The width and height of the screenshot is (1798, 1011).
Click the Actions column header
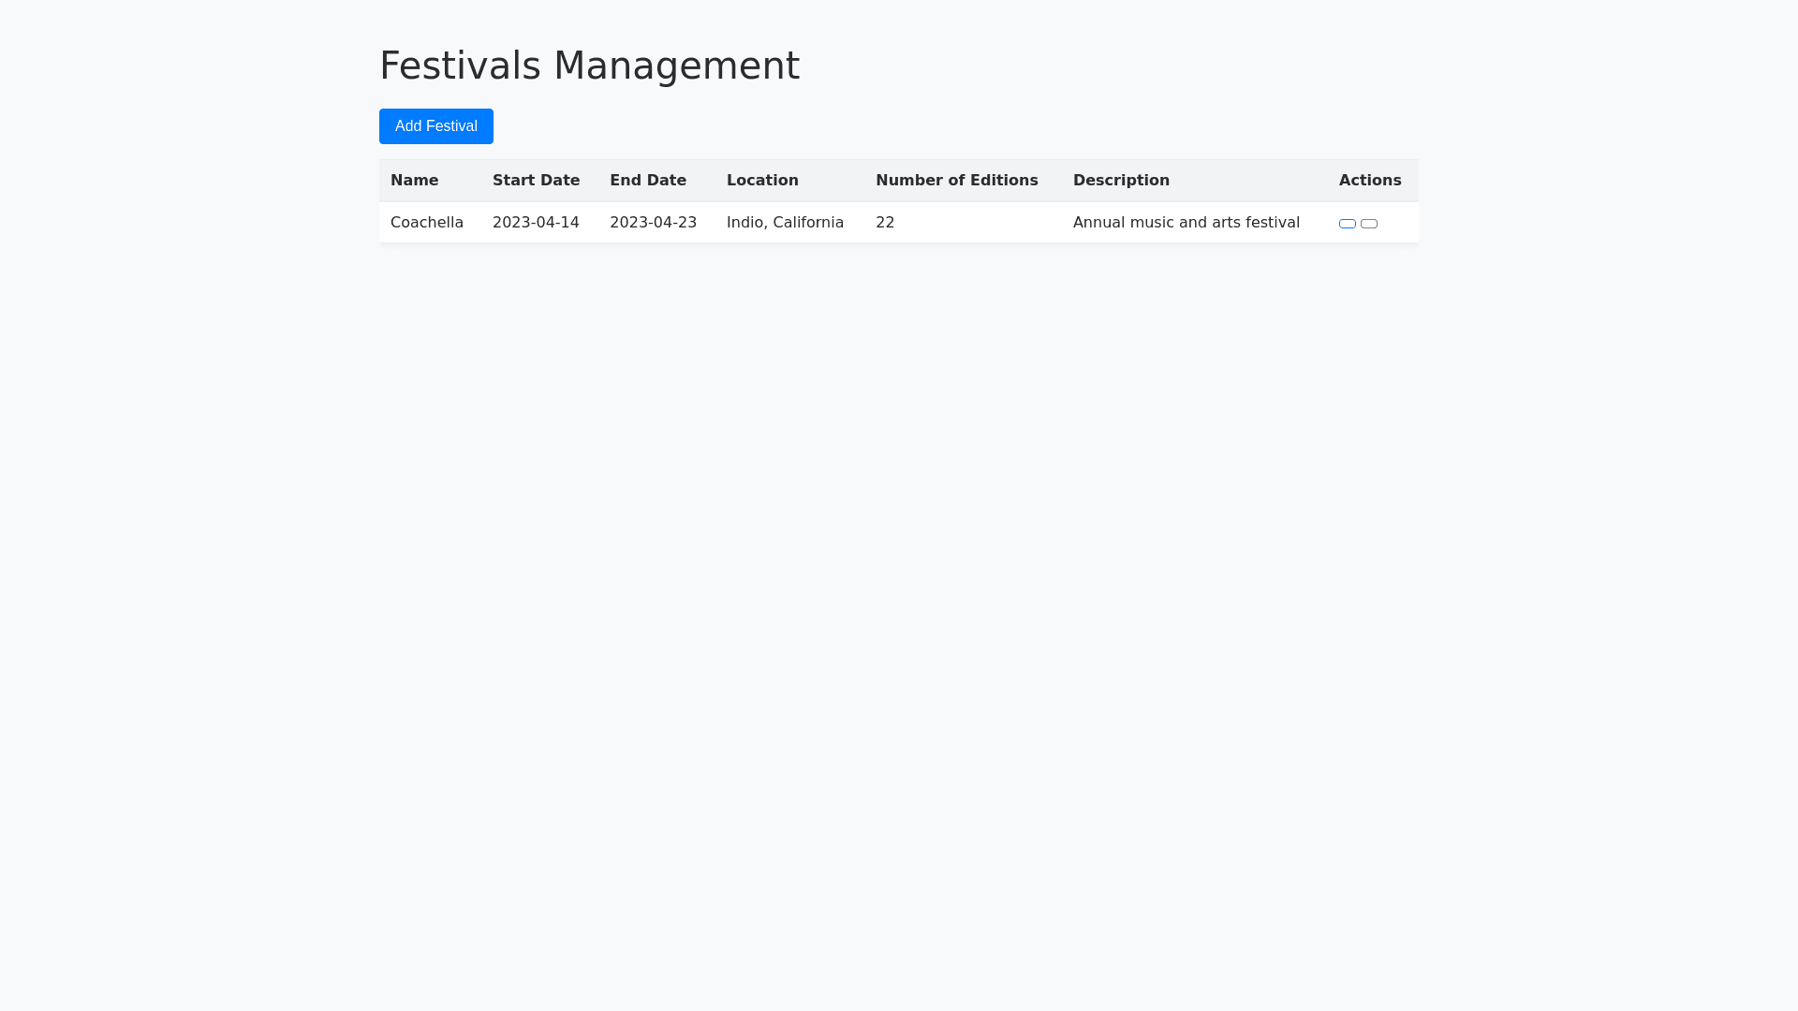coord(1369,181)
